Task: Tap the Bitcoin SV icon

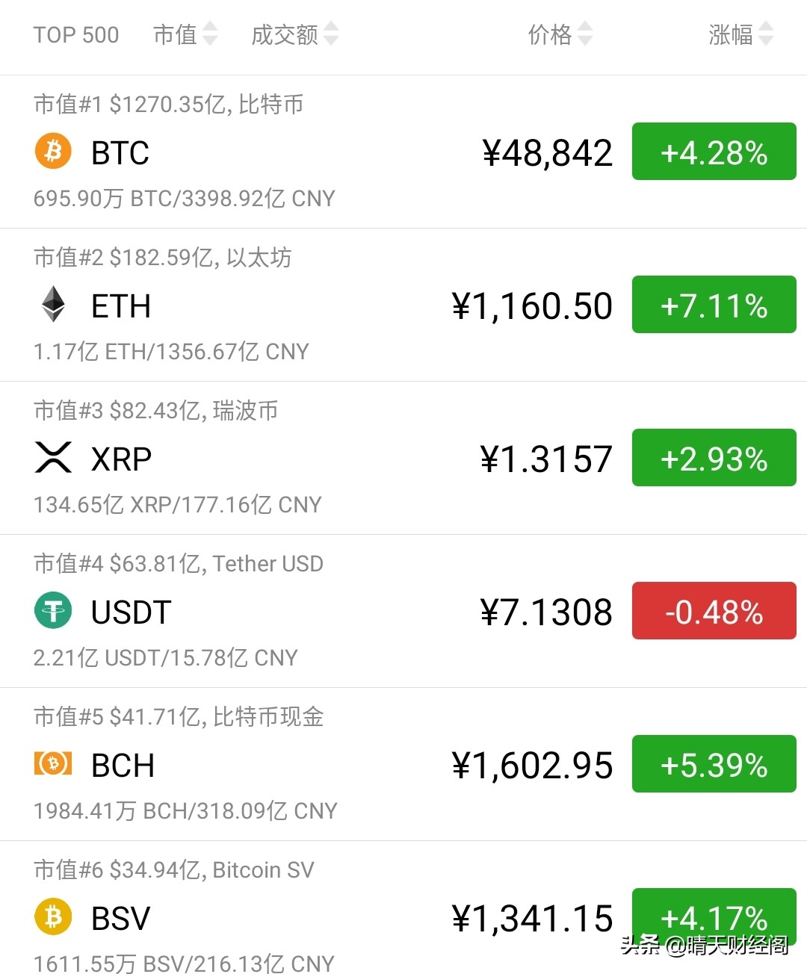Action: (x=53, y=917)
